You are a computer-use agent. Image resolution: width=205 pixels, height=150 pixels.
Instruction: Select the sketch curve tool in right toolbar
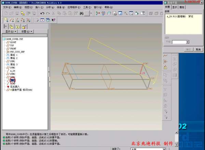tap(165, 55)
